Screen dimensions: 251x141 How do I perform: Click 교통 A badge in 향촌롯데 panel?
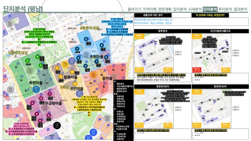click(x=139, y=36)
